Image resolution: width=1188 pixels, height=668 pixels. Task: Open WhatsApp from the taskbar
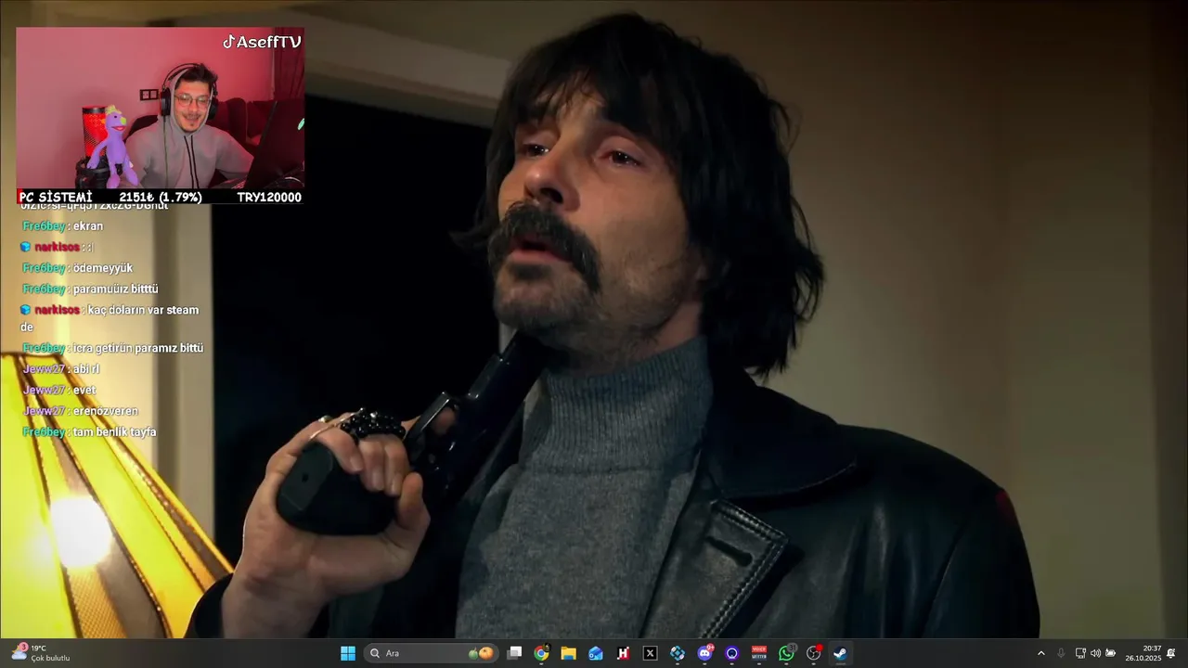tap(786, 653)
